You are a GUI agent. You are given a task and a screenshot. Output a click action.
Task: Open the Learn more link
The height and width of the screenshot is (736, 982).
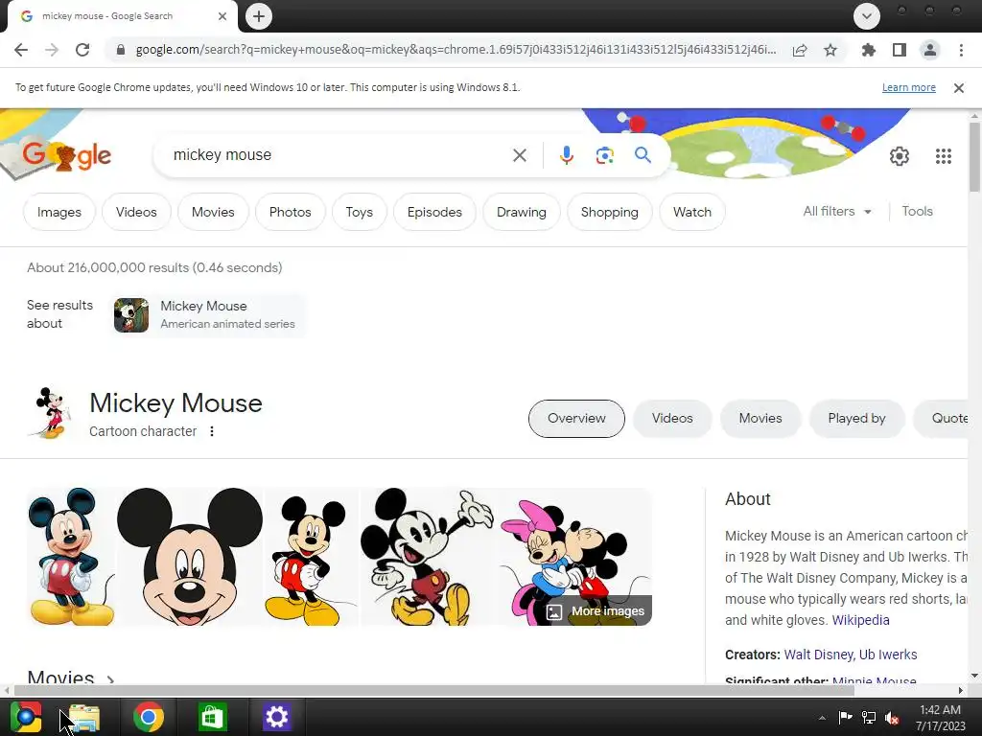click(909, 87)
